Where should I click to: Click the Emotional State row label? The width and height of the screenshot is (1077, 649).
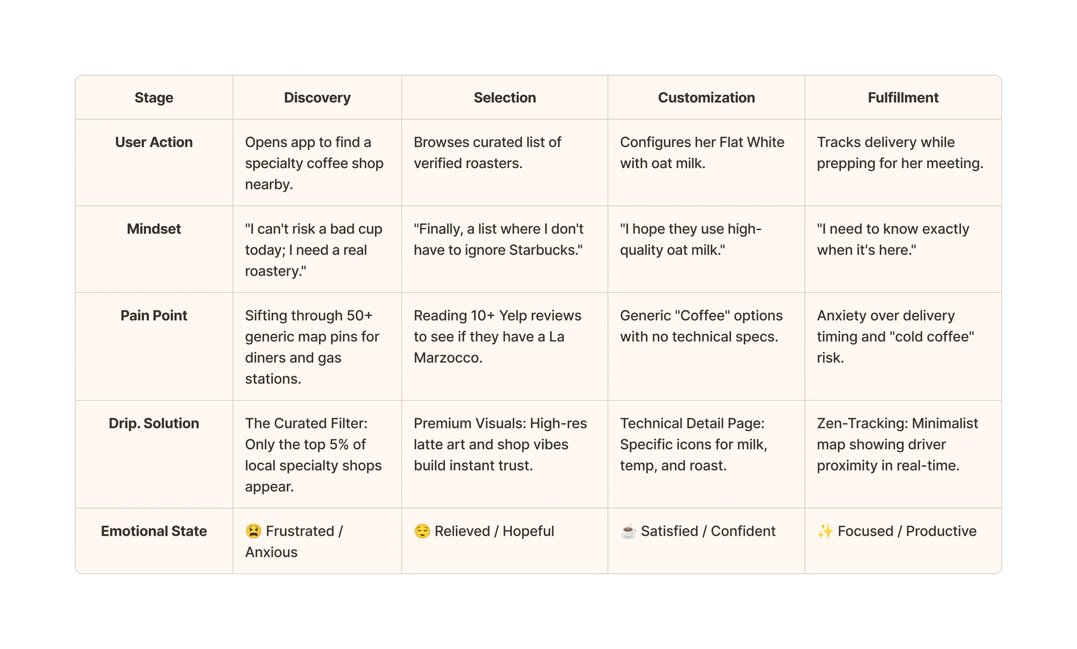coord(154,531)
